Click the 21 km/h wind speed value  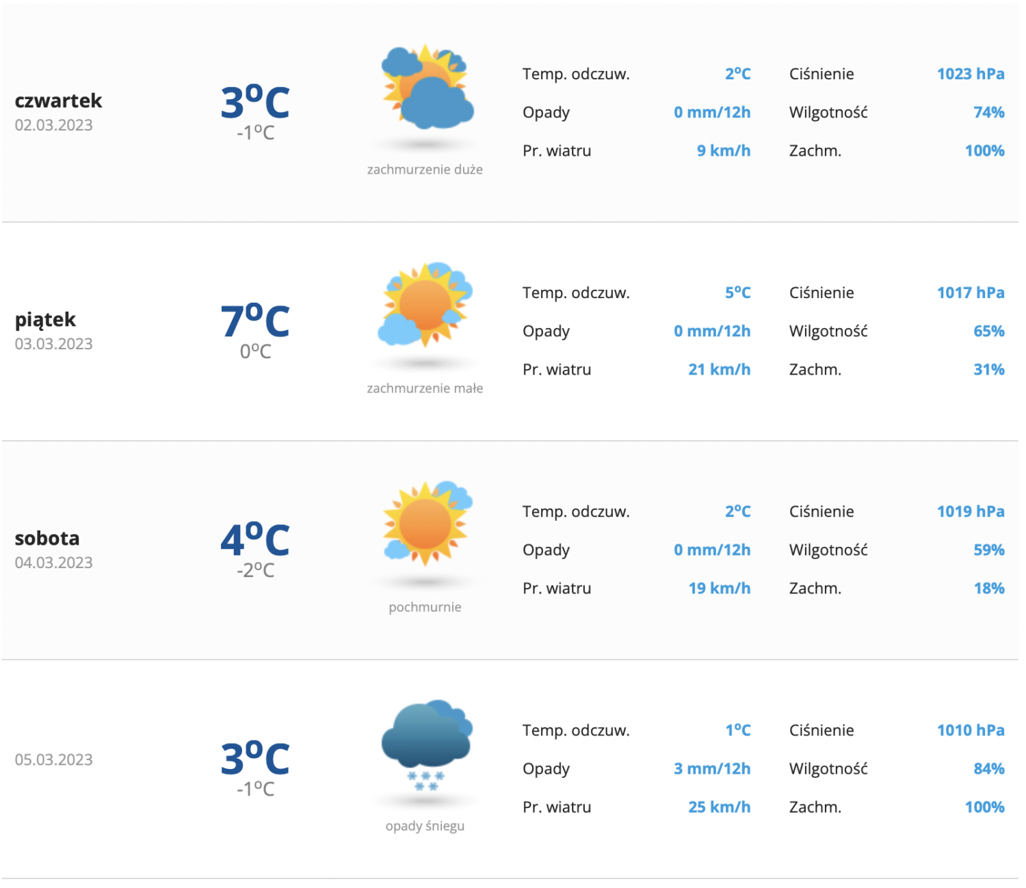pyautogui.click(x=719, y=369)
